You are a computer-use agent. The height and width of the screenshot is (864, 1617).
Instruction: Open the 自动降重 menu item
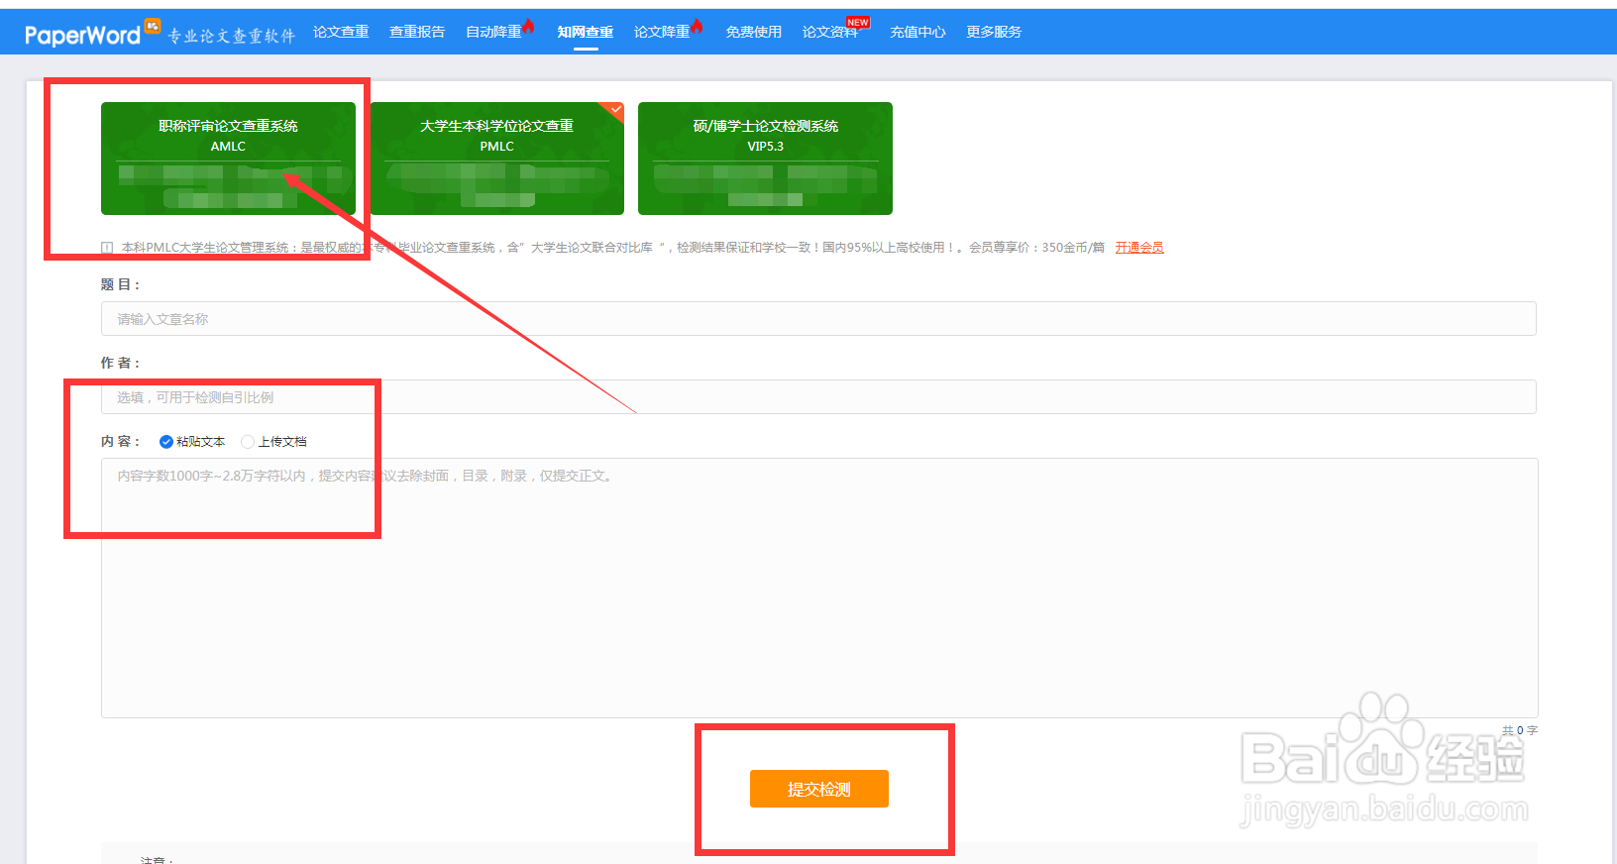493,32
